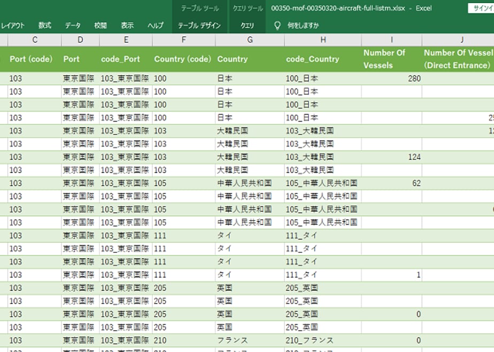This screenshot has height=352, width=494.
Task: Click country code 100 in the 280 row
Action: pyautogui.click(x=184, y=78)
